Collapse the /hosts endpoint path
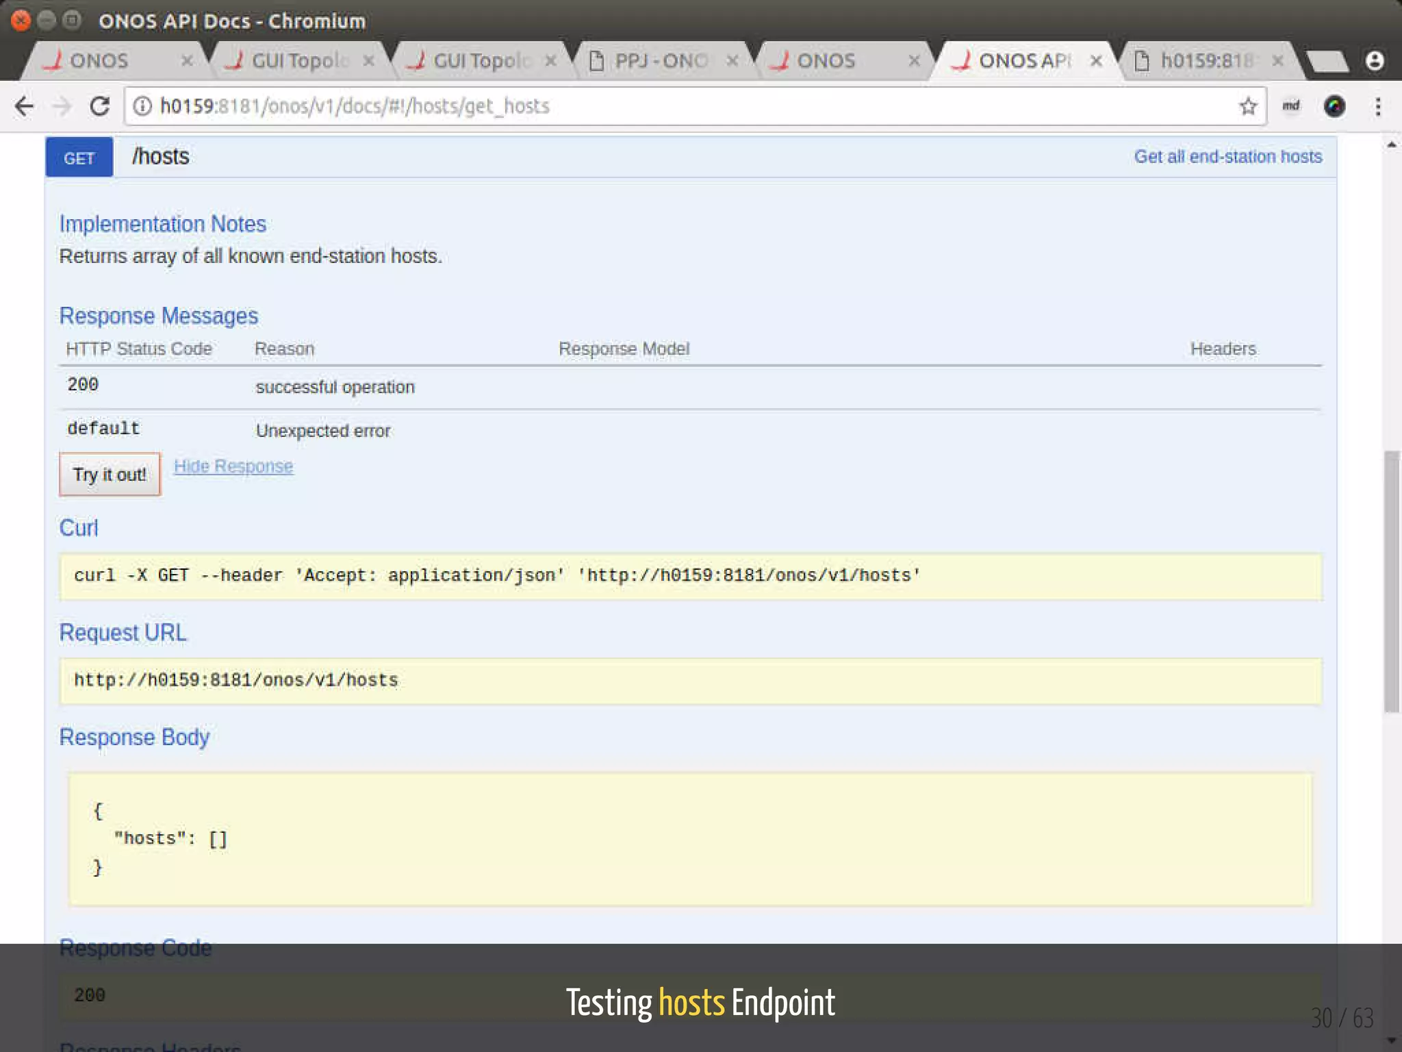This screenshot has width=1402, height=1052. coord(161,157)
